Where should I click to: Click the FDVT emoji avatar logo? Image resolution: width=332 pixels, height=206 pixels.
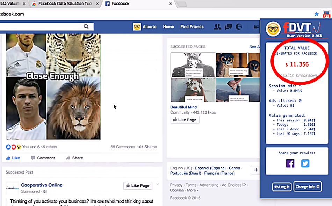[273, 29]
